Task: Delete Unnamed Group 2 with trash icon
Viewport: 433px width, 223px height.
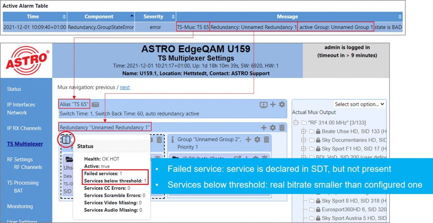Action: (x=266, y=140)
